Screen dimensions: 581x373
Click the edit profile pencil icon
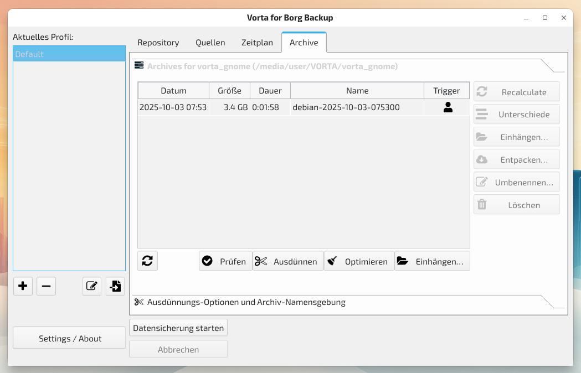tap(92, 286)
